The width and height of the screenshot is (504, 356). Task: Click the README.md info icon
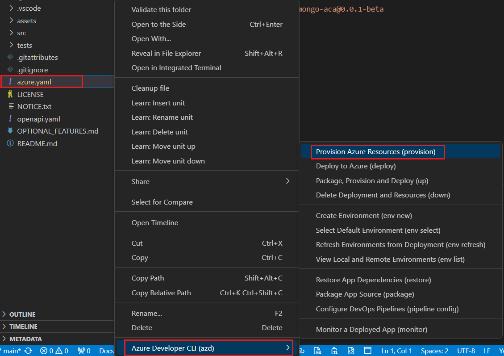[x=10, y=143]
